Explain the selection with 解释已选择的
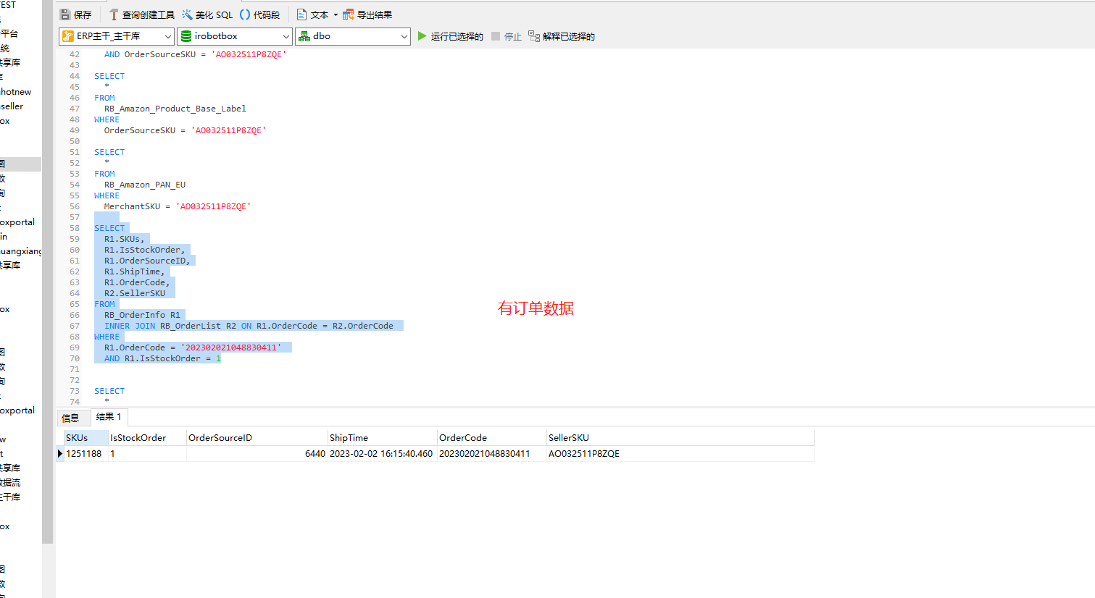This screenshot has height=598, width=1095. pyautogui.click(x=562, y=36)
